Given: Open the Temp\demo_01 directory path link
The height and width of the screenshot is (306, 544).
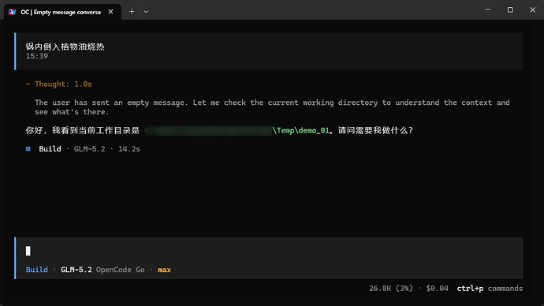Looking at the screenshot, I should [x=301, y=130].
